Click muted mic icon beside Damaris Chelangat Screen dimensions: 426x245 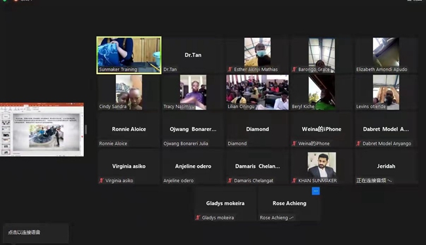(x=230, y=180)
